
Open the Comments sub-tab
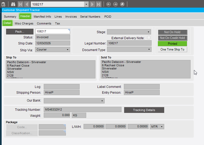44,23
